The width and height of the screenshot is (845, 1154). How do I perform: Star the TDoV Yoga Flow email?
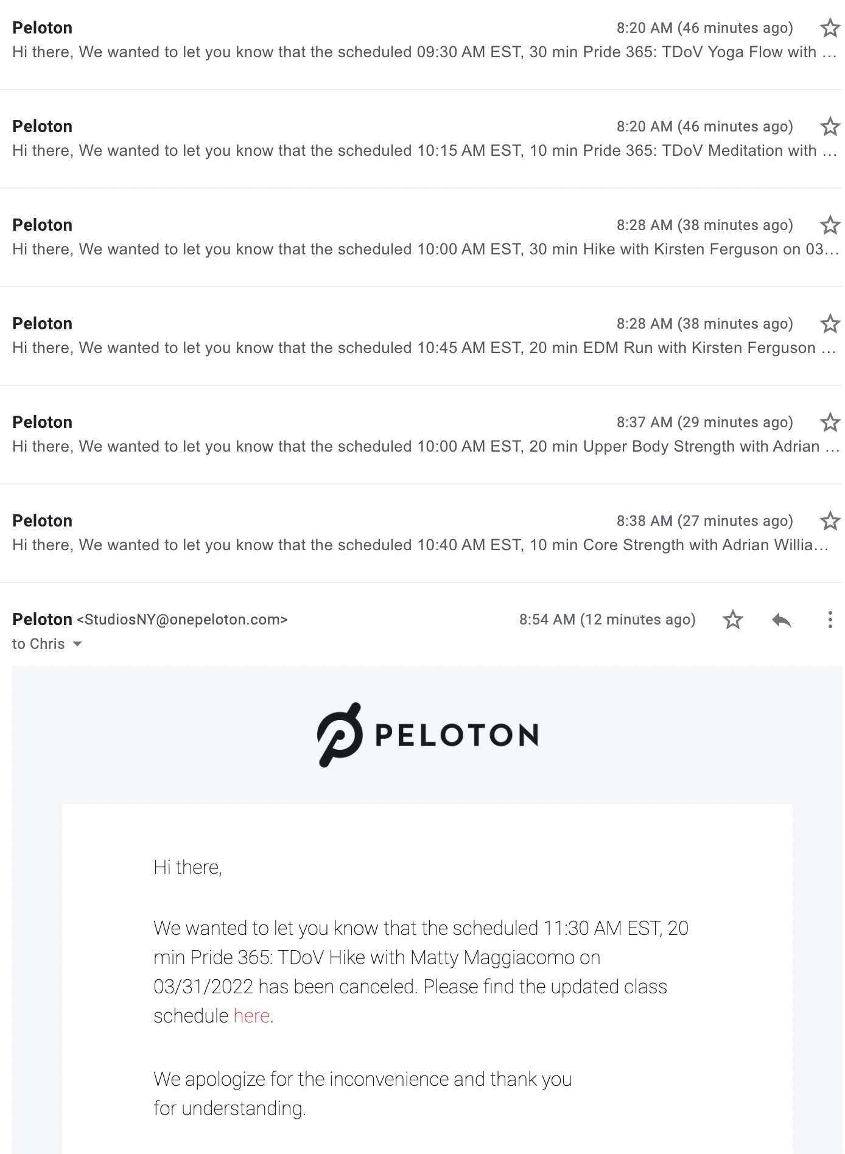pos(830,28)
